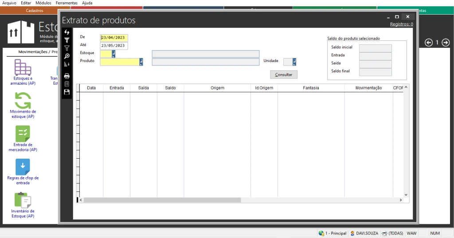The width and height of the screenshot is (454, 238).
Task: Open Movimento de estoque (AP) module
Action: [x=23, y=105]
